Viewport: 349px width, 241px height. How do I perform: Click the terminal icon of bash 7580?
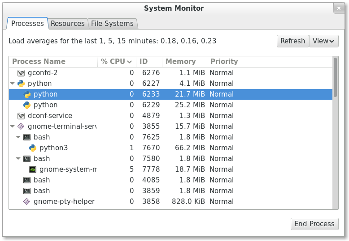click(27, 159)
